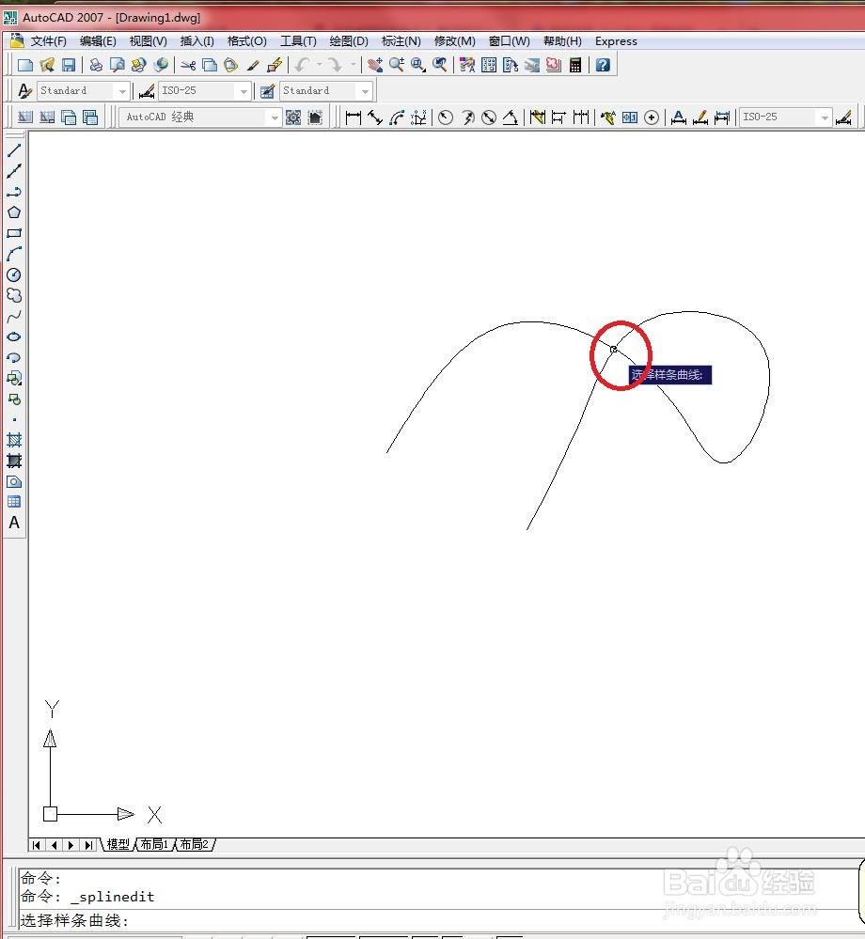The height and width of the screenshot is (939, 865).
Task: Open the Insert Block tool
Action: pos(14,379)
